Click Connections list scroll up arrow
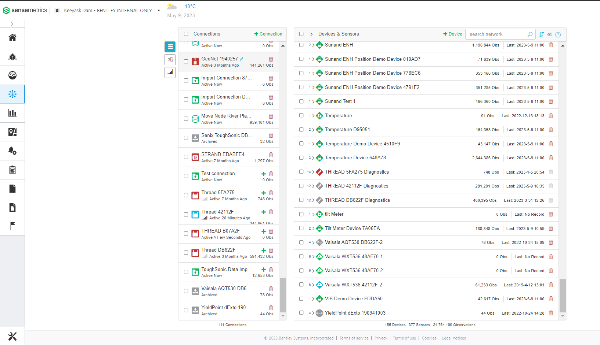600x345 pixels. (283, 46)
